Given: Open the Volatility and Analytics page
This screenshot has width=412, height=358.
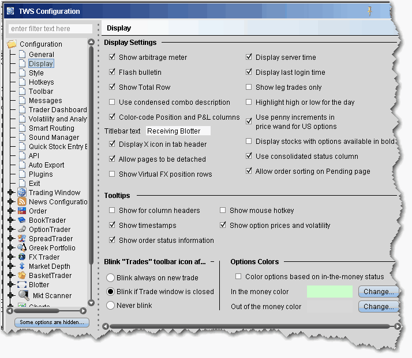Looking at the screenshot, I should click(x=58, y=119).
